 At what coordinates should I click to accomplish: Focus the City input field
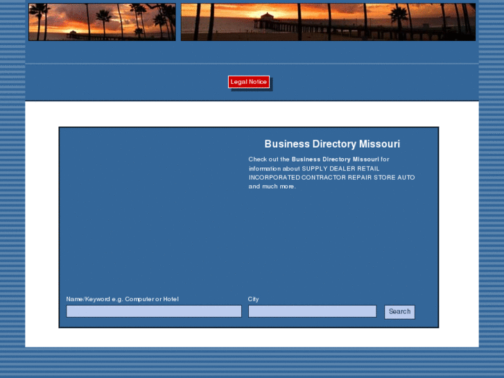click(x=313, y=311)
